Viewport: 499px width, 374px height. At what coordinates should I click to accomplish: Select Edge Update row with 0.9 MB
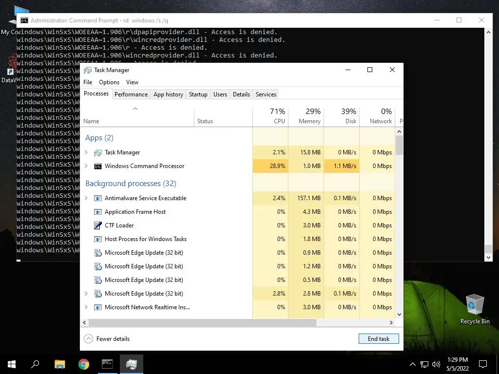click(x=238, y=253)
